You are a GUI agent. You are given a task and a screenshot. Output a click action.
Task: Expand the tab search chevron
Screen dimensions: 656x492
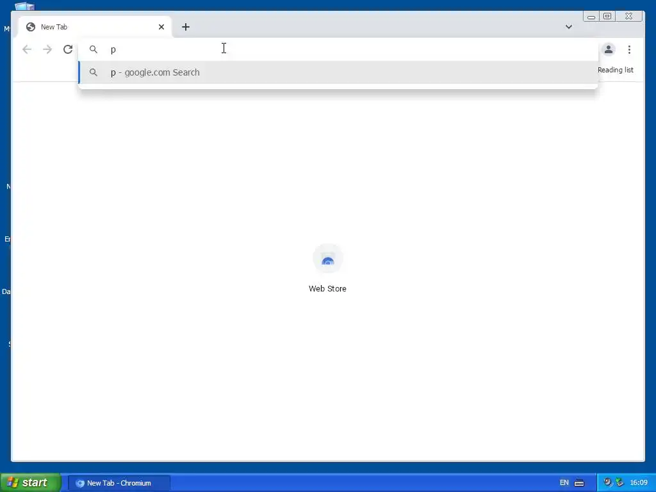point(569,27)
